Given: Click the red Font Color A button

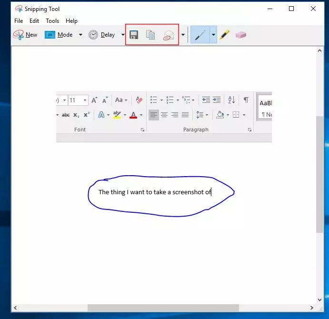Looking at the screenshot, I should click(x=133, y=115).
